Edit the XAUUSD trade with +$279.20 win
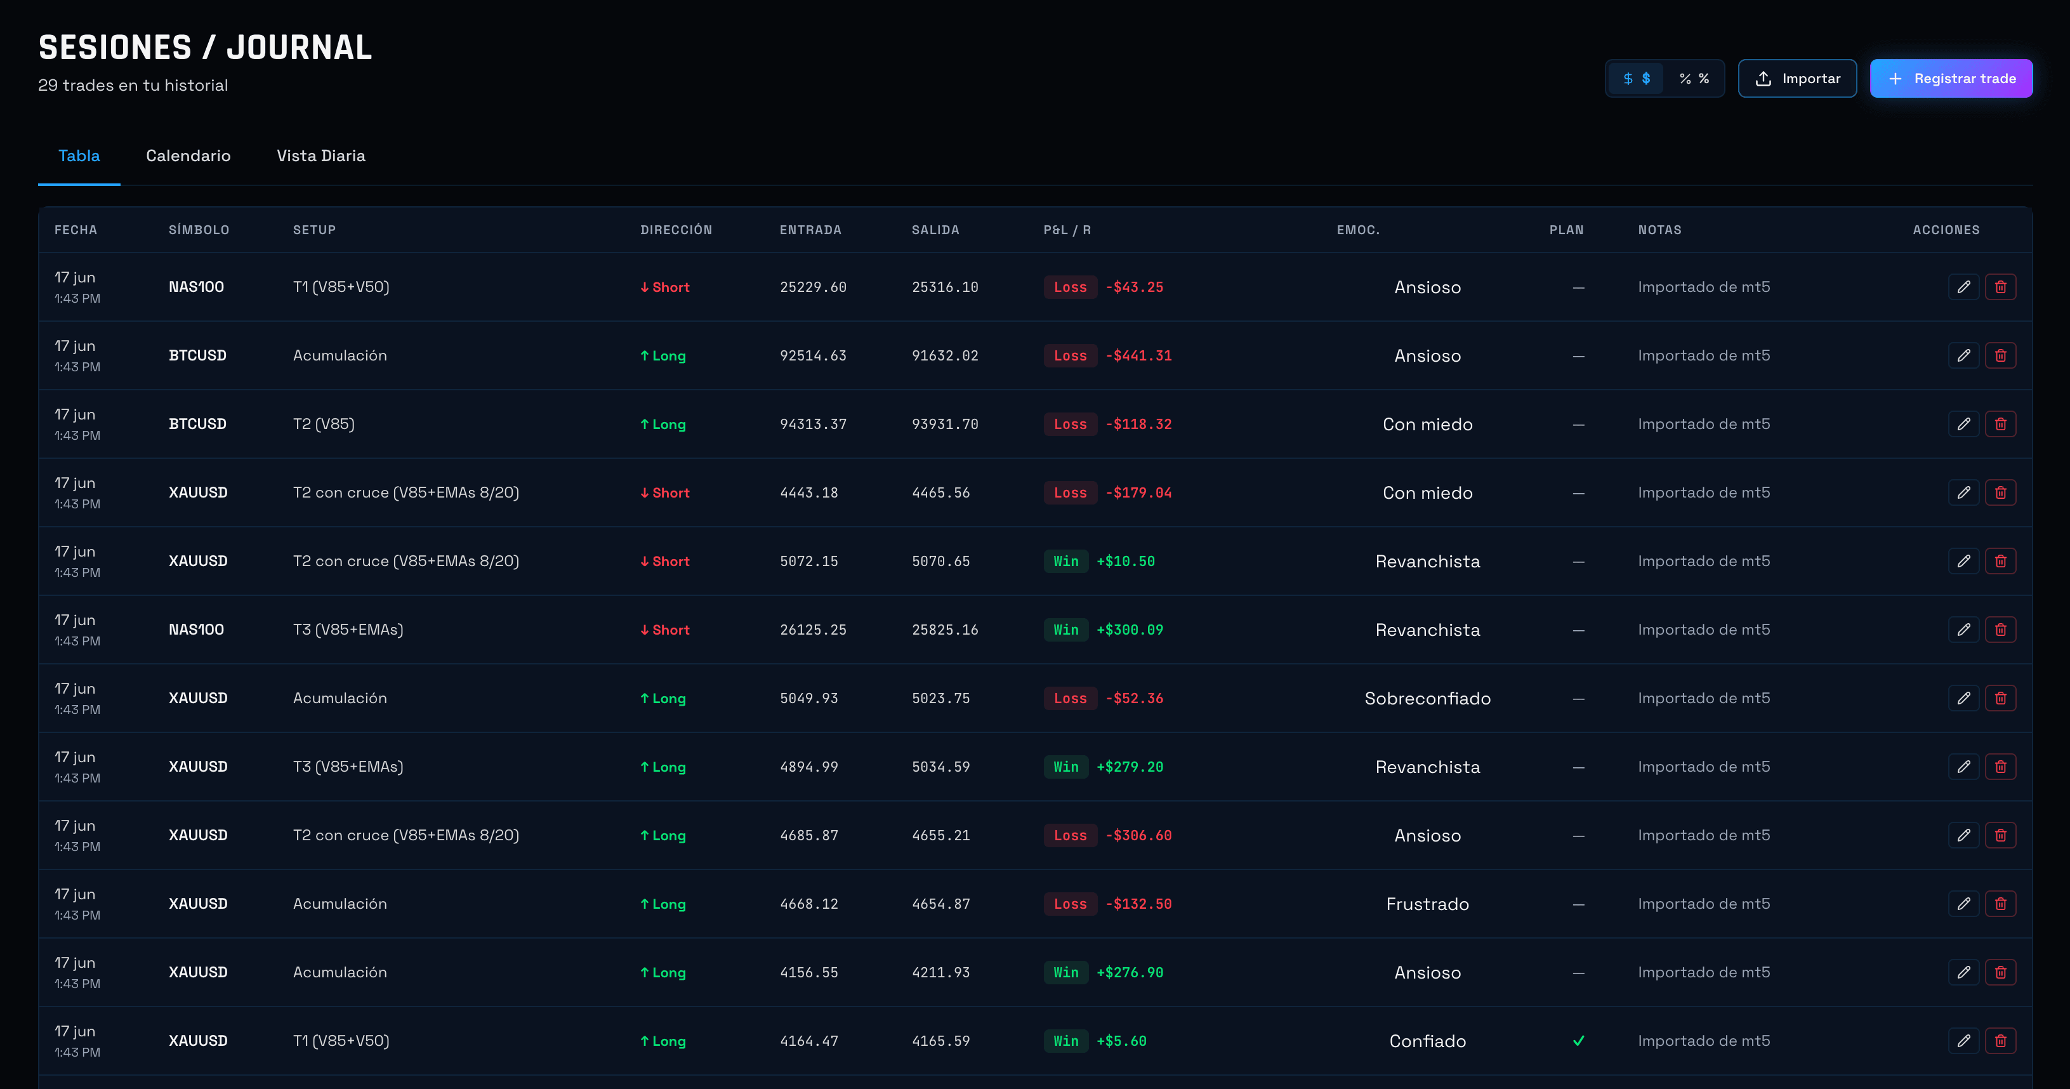The image size is (2070, 1089). pos(1963,767)
